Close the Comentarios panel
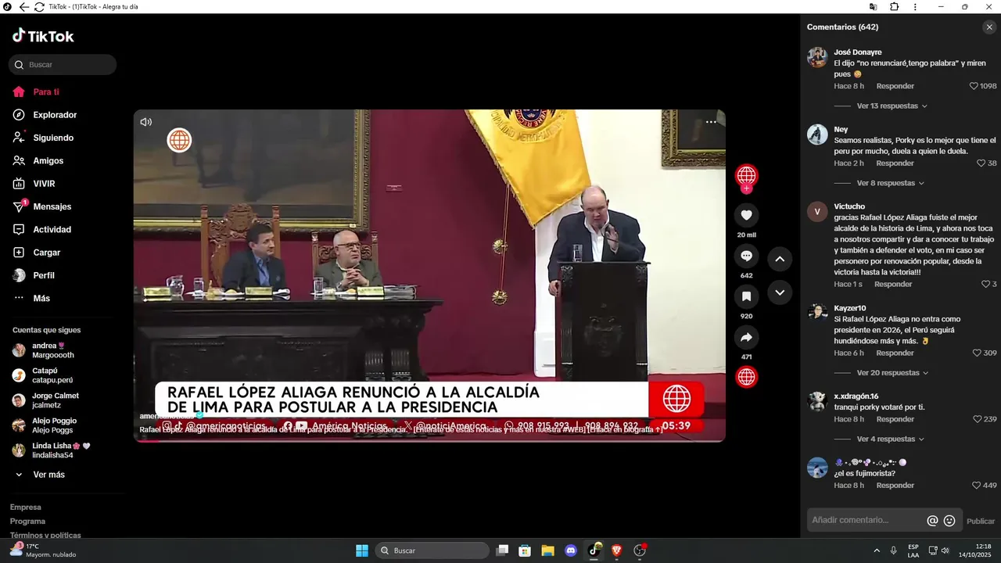The height and width of the screenshot is (563, 1001). coord(989,27)
